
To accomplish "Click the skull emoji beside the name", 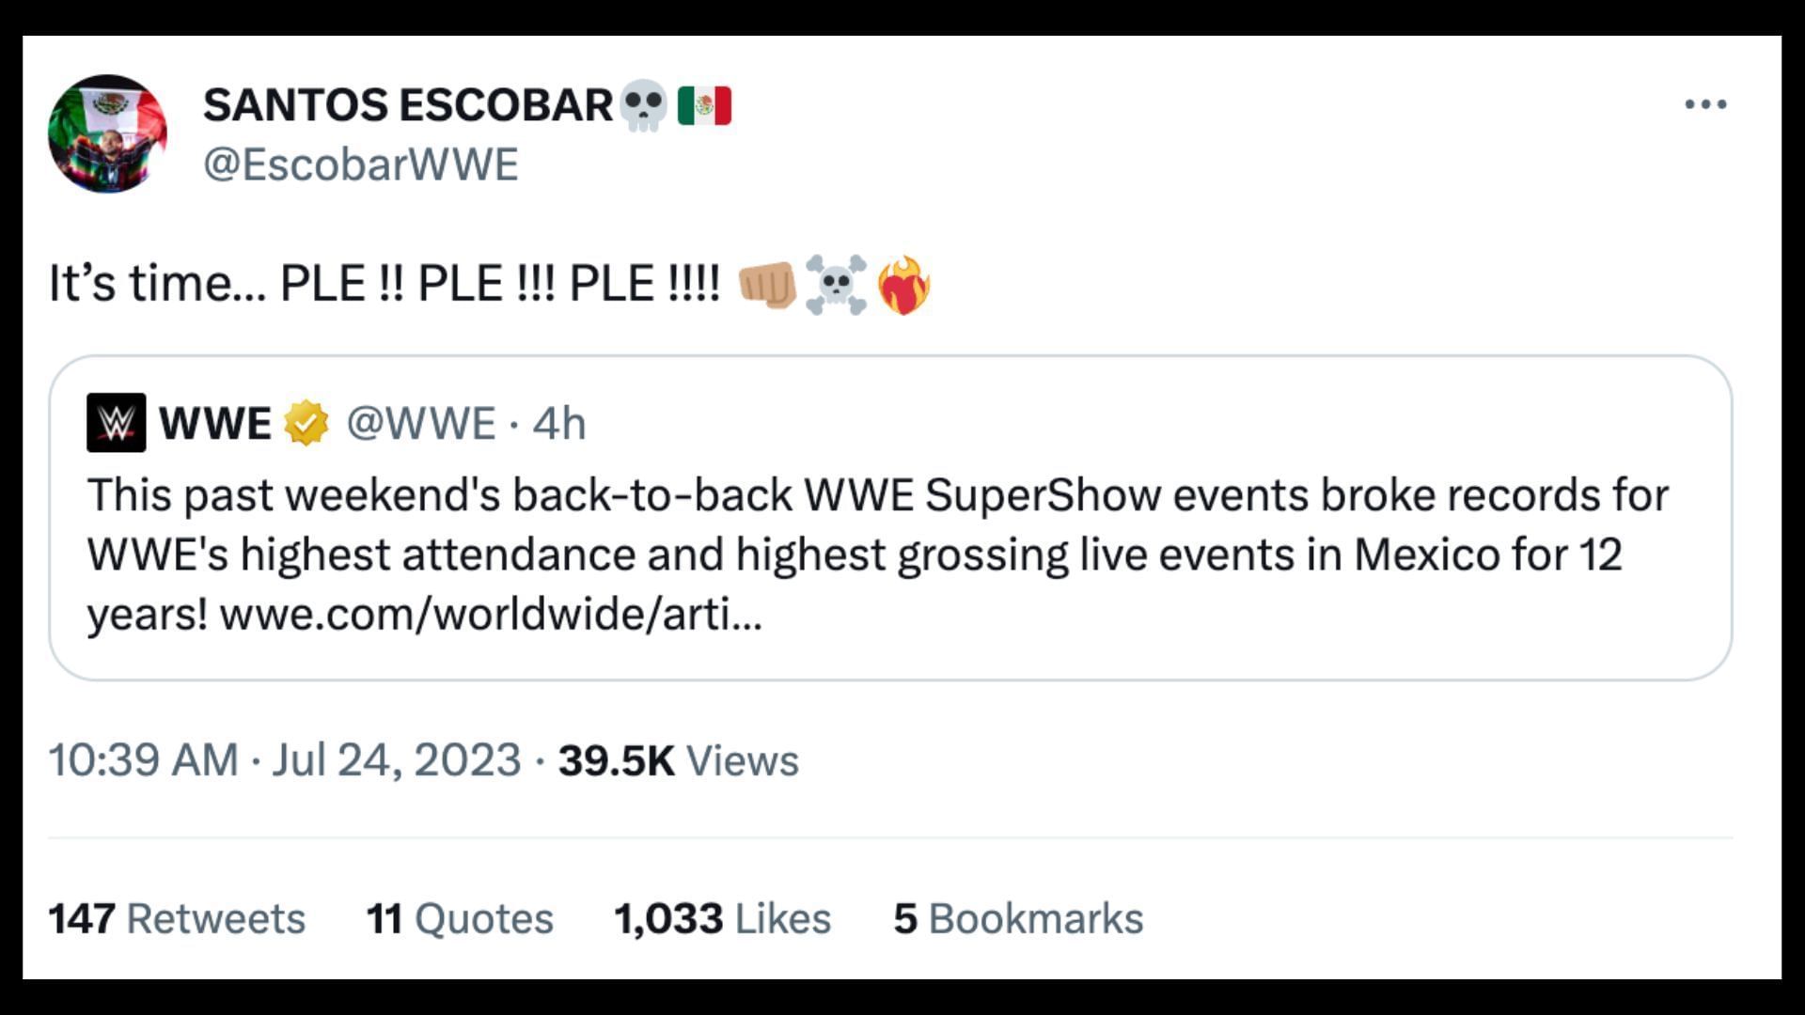I will coord(644,104).
